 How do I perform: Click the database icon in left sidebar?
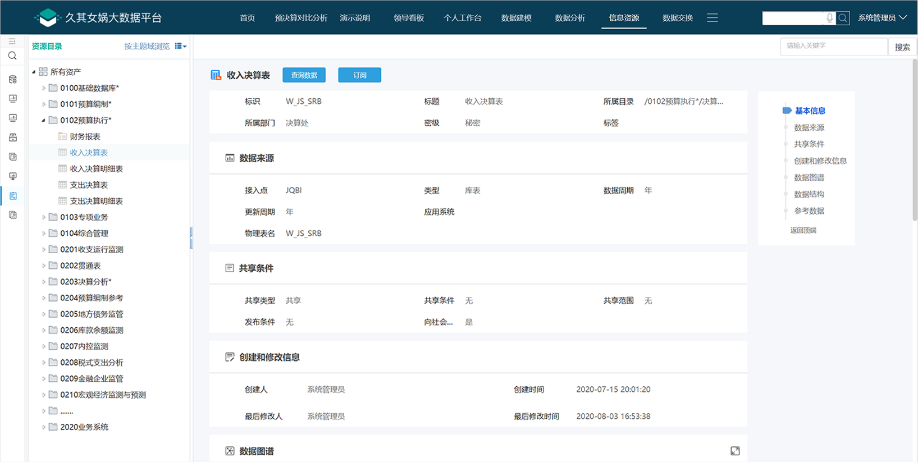(x=12, y=80)
